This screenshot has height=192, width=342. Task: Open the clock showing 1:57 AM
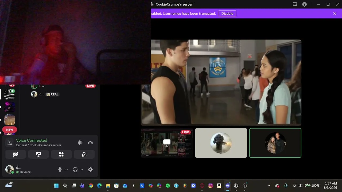(x=331, y=186)
